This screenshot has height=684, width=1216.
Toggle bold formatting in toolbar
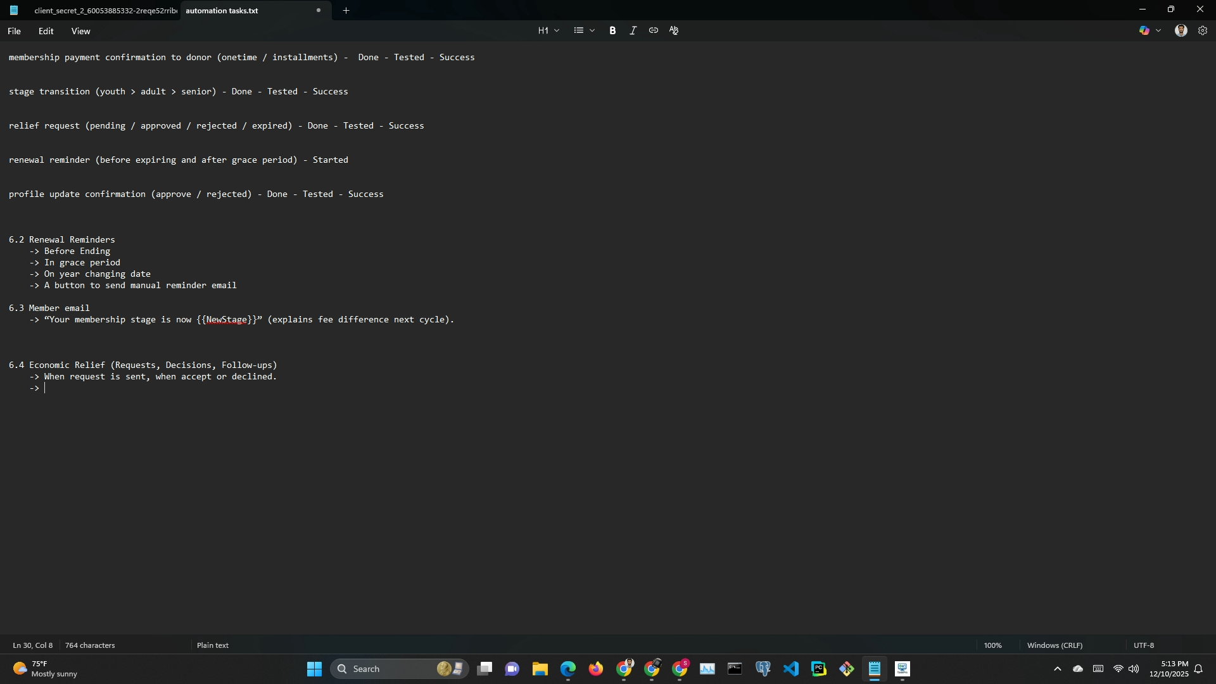[x=612, y=30]
